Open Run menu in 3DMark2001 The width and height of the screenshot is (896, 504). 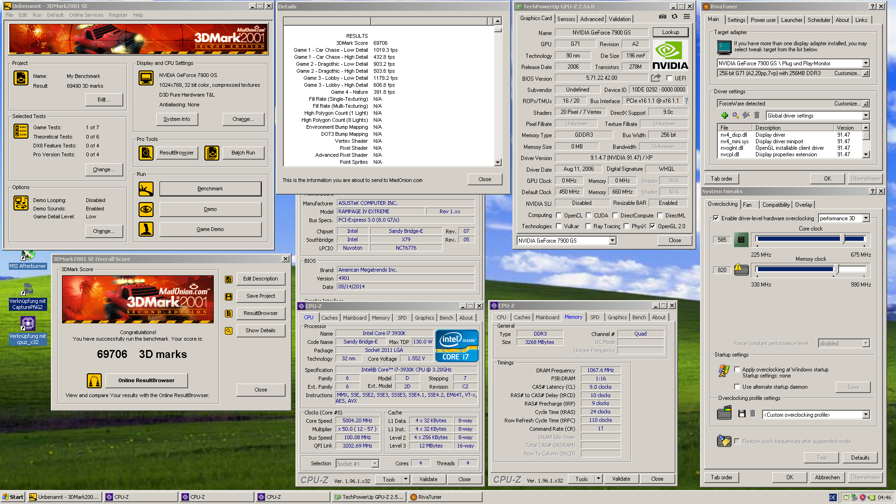click(37, 15)
